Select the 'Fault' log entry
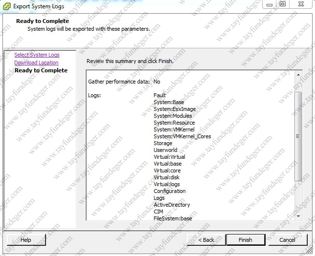This screenshot has height=256, width=315. pos(160,95)
